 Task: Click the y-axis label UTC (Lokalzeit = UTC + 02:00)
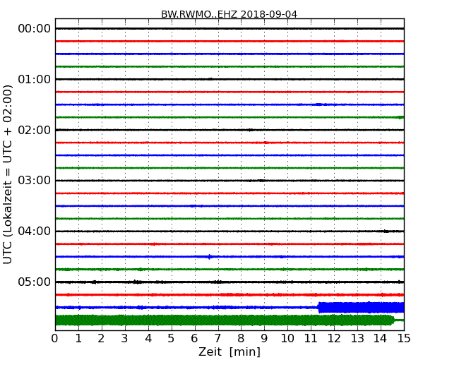[8, 174]
